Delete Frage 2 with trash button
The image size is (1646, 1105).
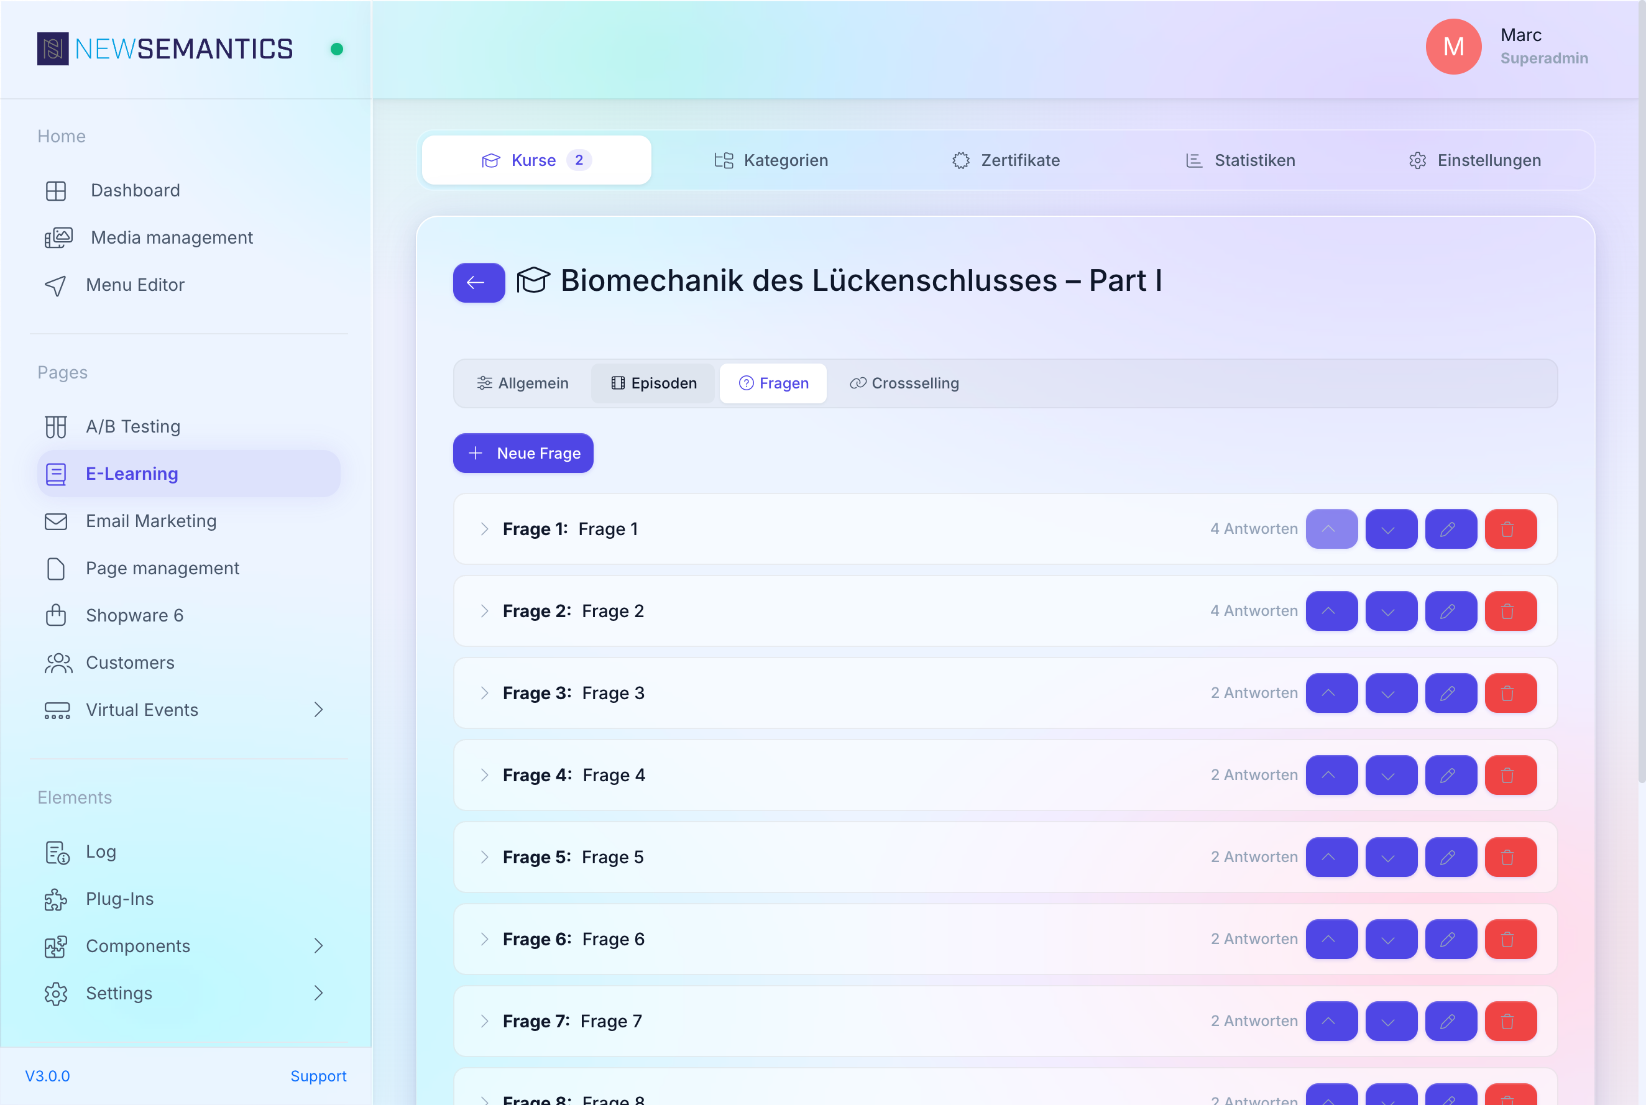(1510, 611)
